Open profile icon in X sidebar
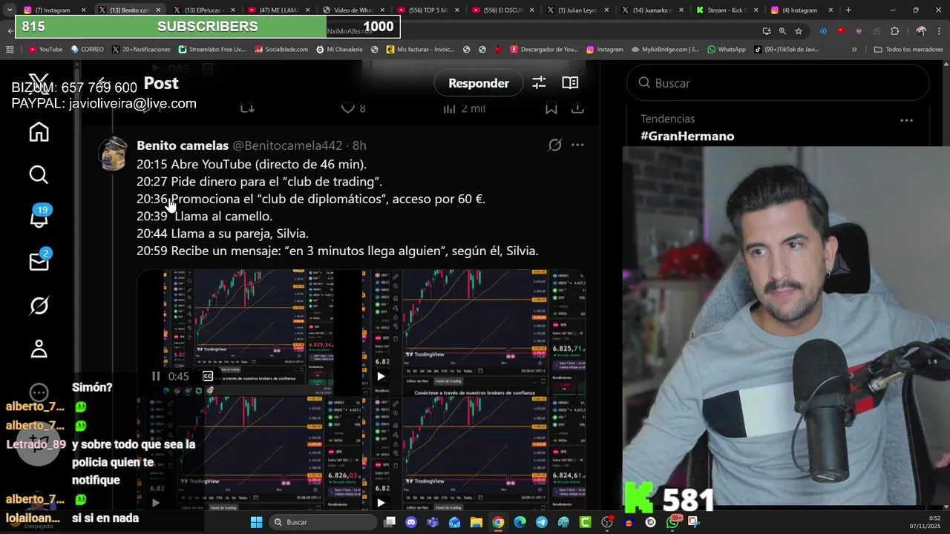Screen dimensions: 950x534 tap(39, 349)
